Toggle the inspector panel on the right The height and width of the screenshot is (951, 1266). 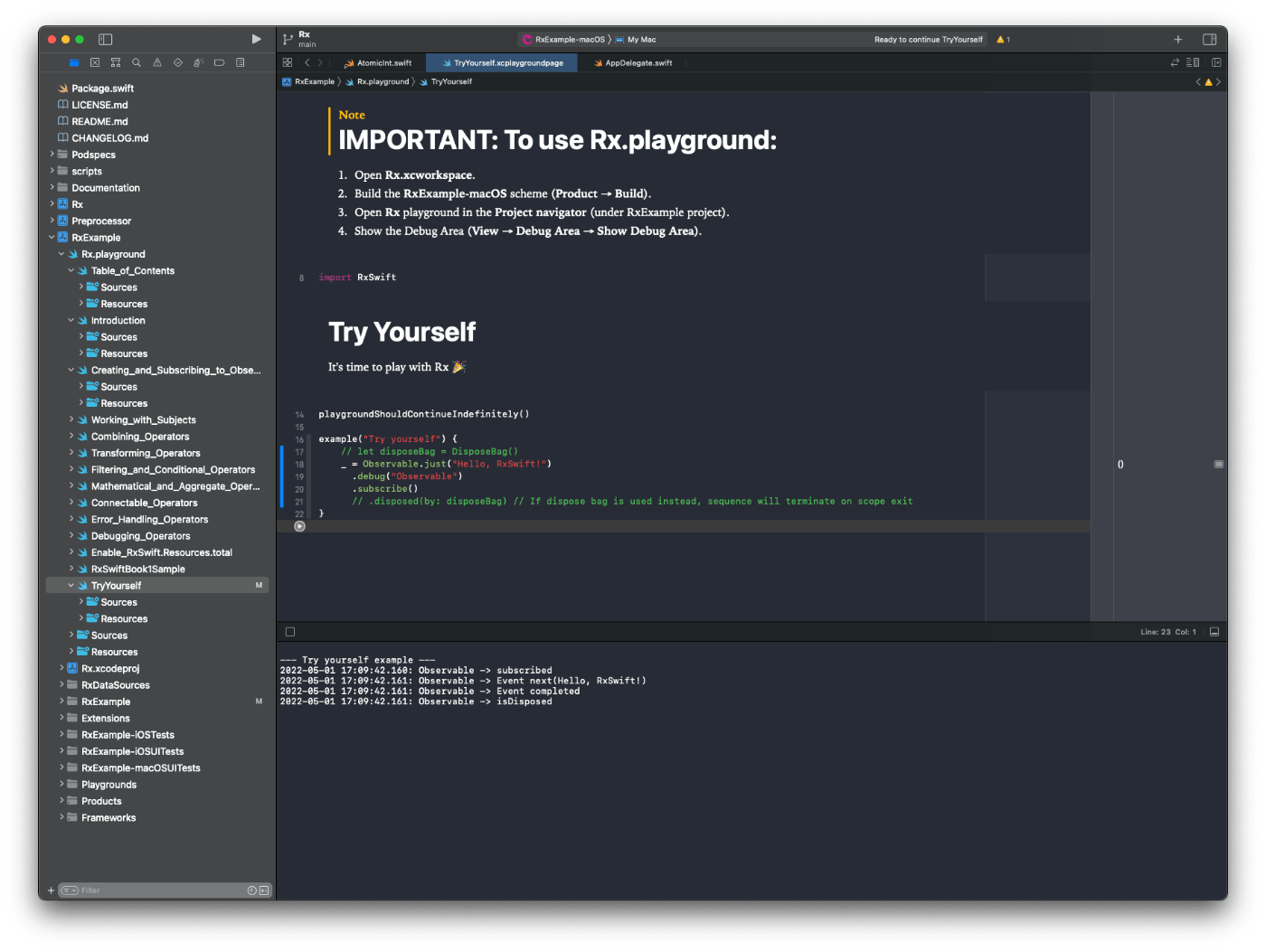(1209, 39)
